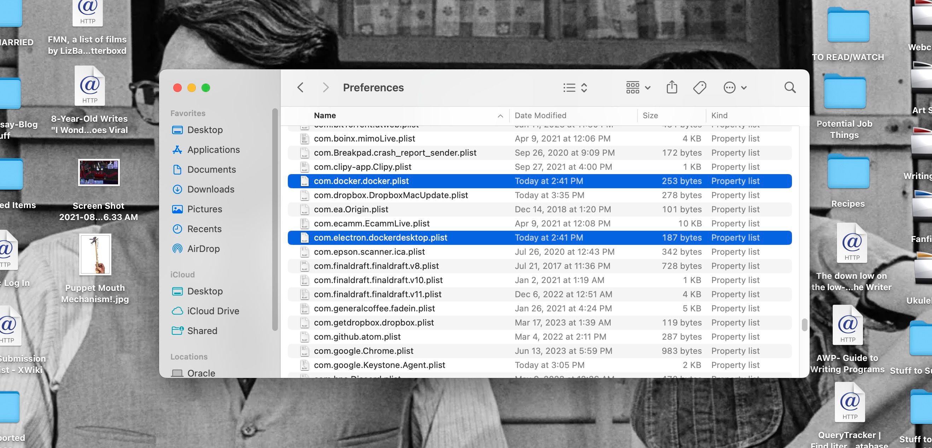Select com.docker.docker.plist file
The width and height of the screenshot is (932, 448).
pos(361,181)
